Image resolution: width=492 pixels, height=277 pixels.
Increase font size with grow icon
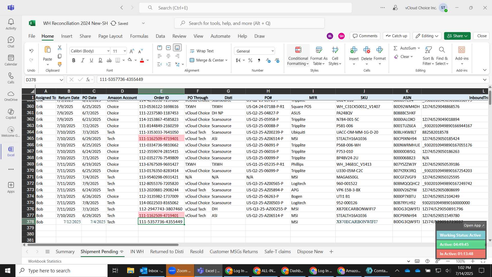point(132,51)
